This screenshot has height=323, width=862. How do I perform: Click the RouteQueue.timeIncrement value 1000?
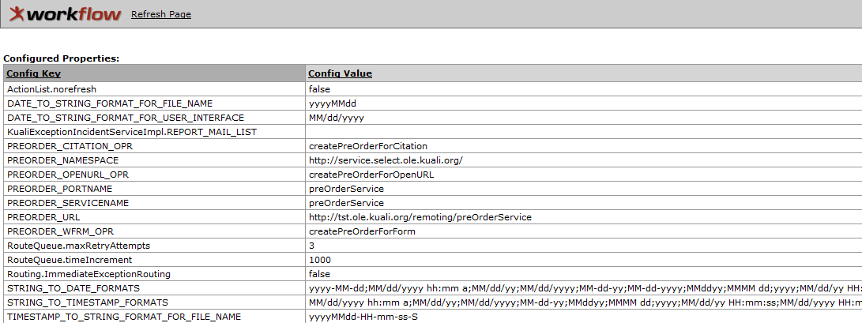click(320, 260)
